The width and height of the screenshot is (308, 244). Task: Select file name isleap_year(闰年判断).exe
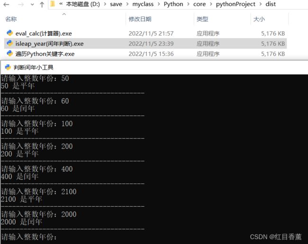pyautogui.click(x=49, y=44)
